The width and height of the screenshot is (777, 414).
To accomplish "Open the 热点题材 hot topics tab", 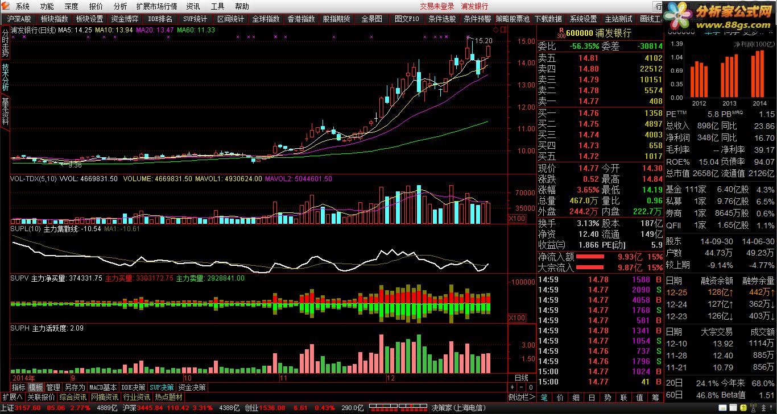I will 168,397.
